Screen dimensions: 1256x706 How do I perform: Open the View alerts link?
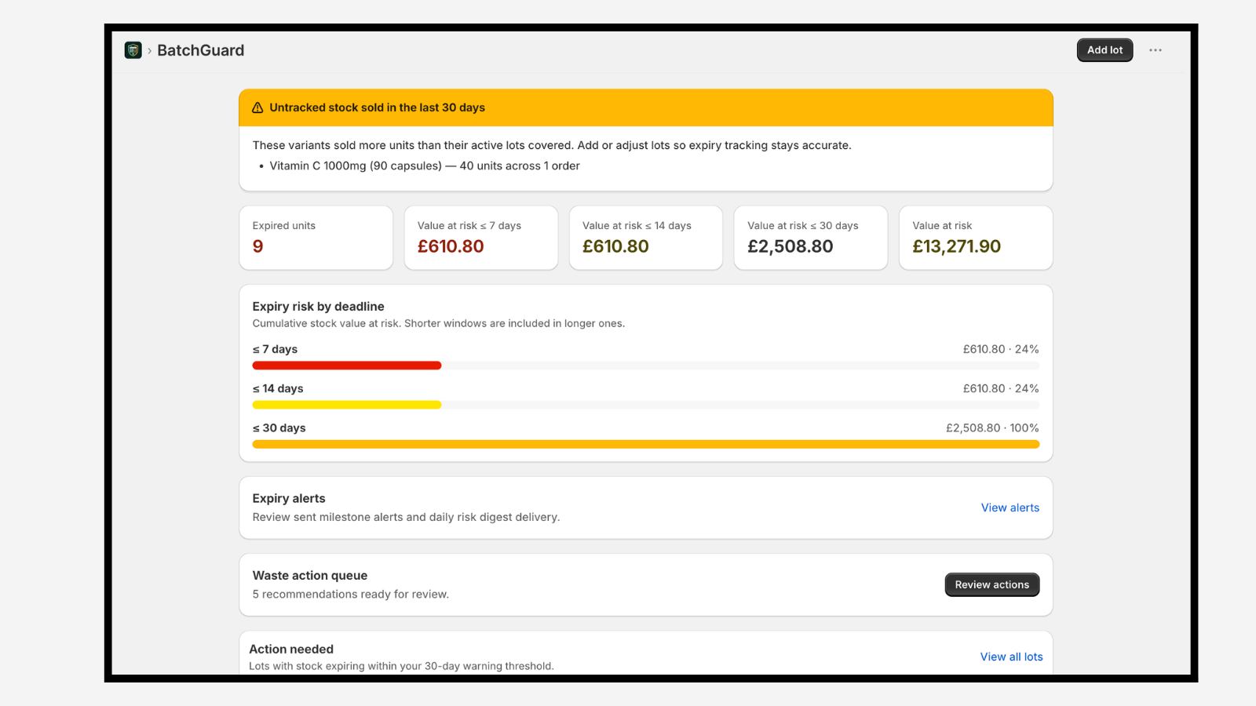(x=1010, y=508)
